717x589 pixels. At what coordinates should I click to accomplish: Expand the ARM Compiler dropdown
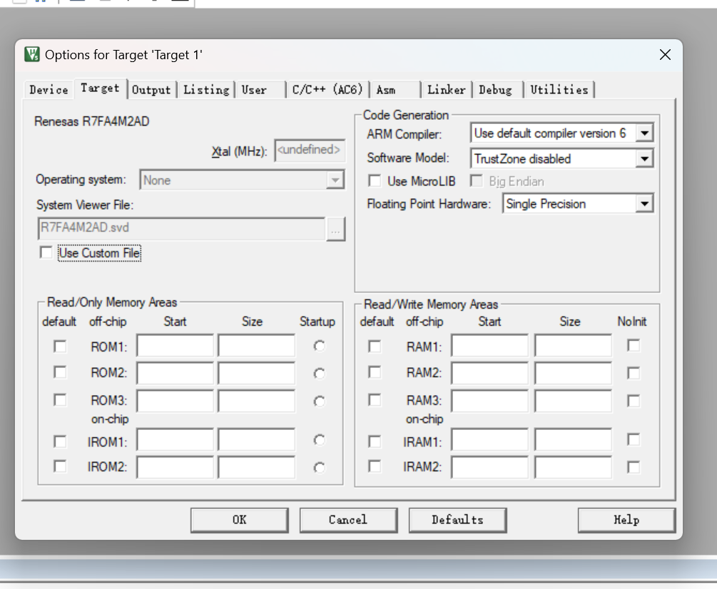tap(644, 133)
